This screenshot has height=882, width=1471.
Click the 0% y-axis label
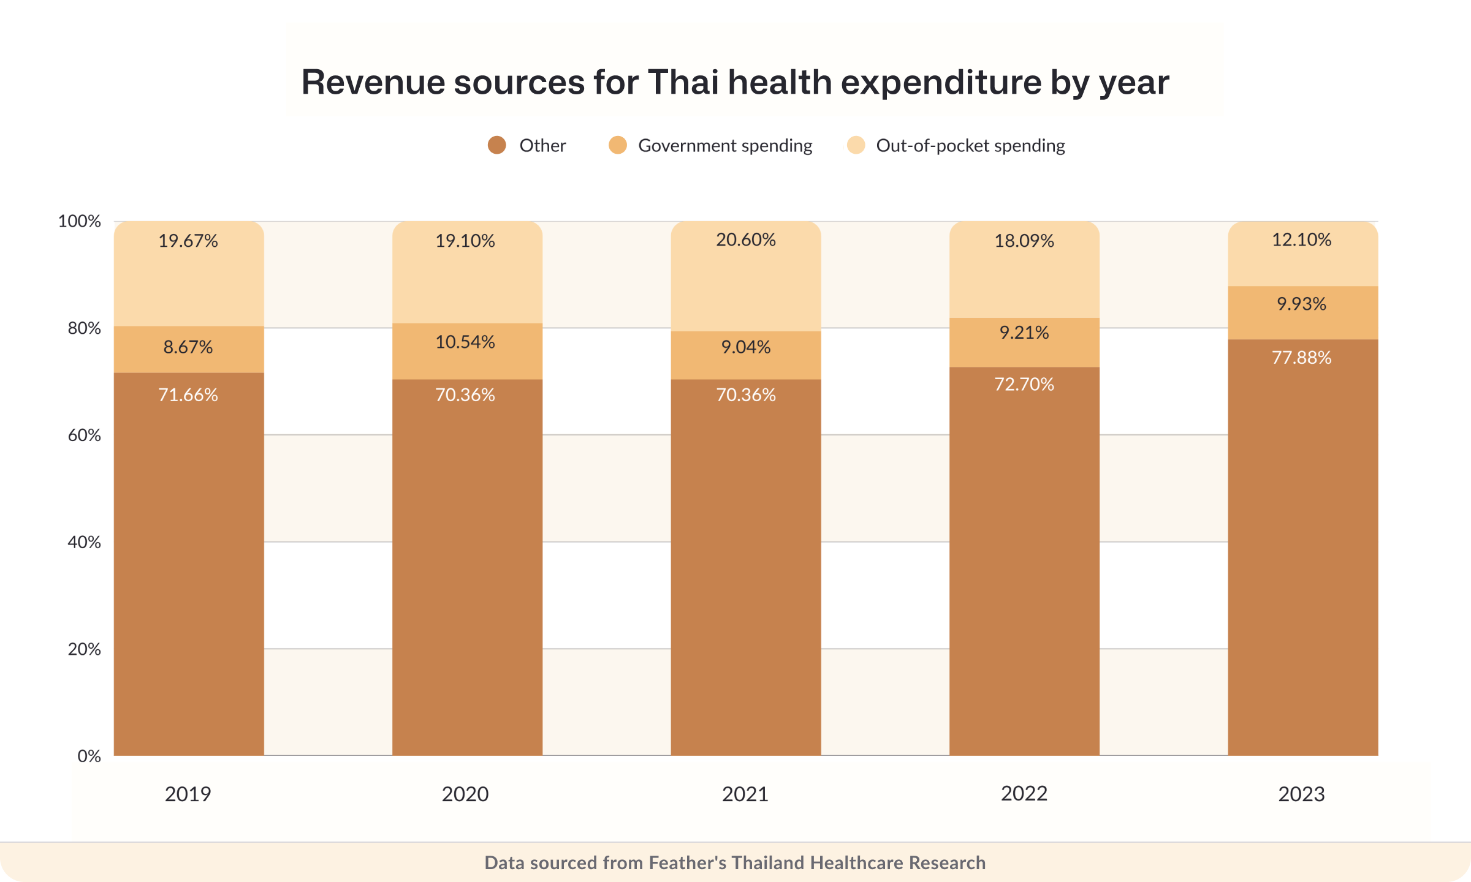[89, 756]
